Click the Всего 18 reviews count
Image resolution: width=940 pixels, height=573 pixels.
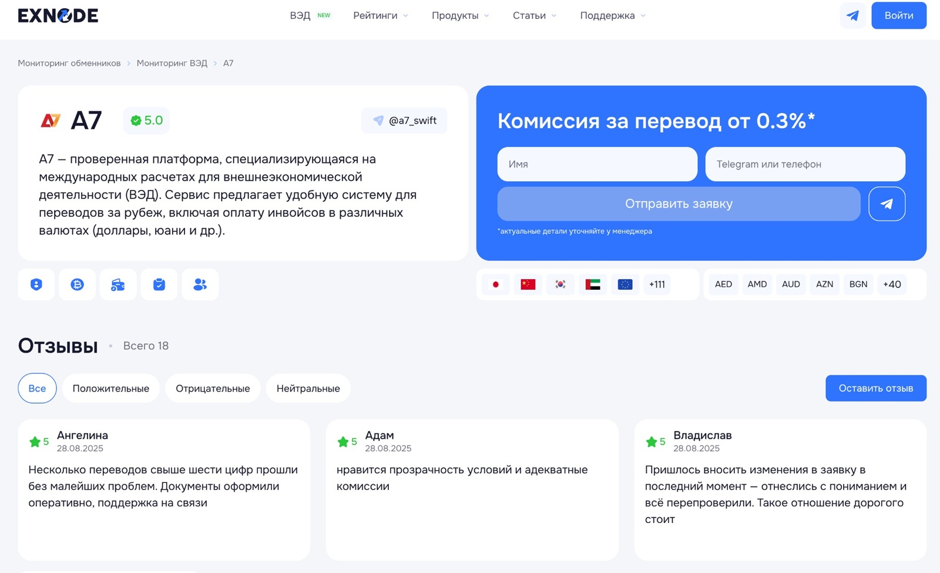click(x=146, y=346)
